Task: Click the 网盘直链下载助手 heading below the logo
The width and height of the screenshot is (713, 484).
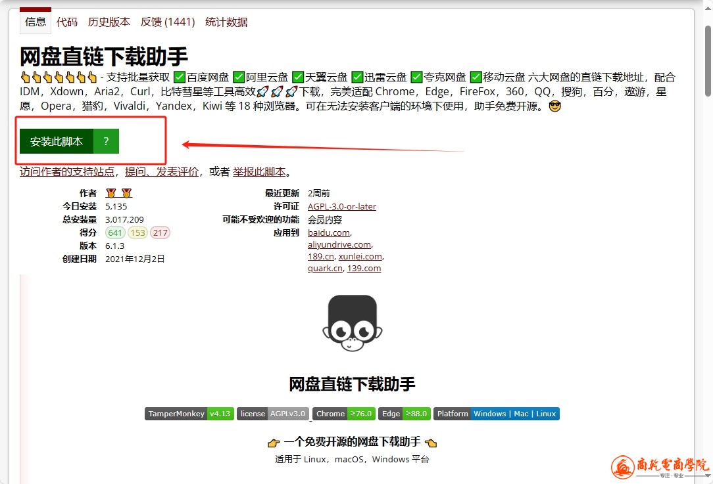Action: pyautogui.click(x=353, y=384)
